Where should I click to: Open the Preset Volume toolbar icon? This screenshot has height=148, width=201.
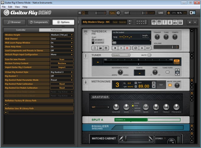pos(175,22)
